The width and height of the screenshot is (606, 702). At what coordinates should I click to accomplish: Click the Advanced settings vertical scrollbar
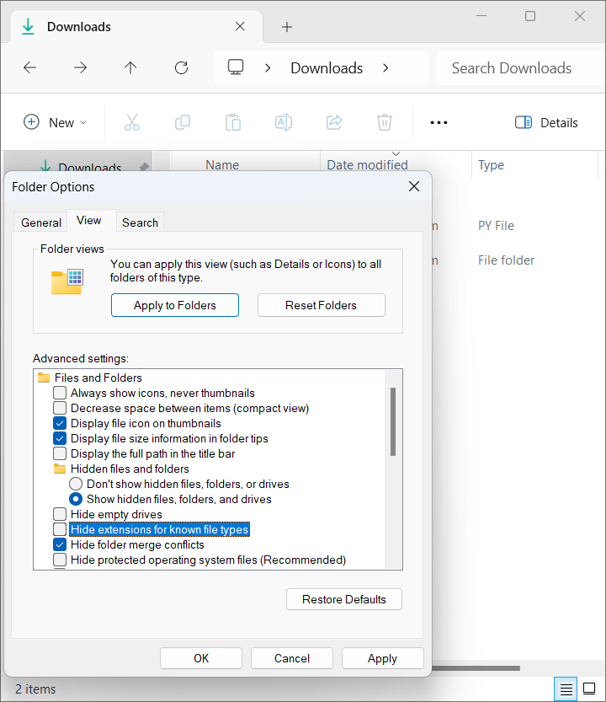coord(393,421)
